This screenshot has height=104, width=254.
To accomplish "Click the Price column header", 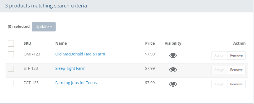I will click(x=150, y=43).
